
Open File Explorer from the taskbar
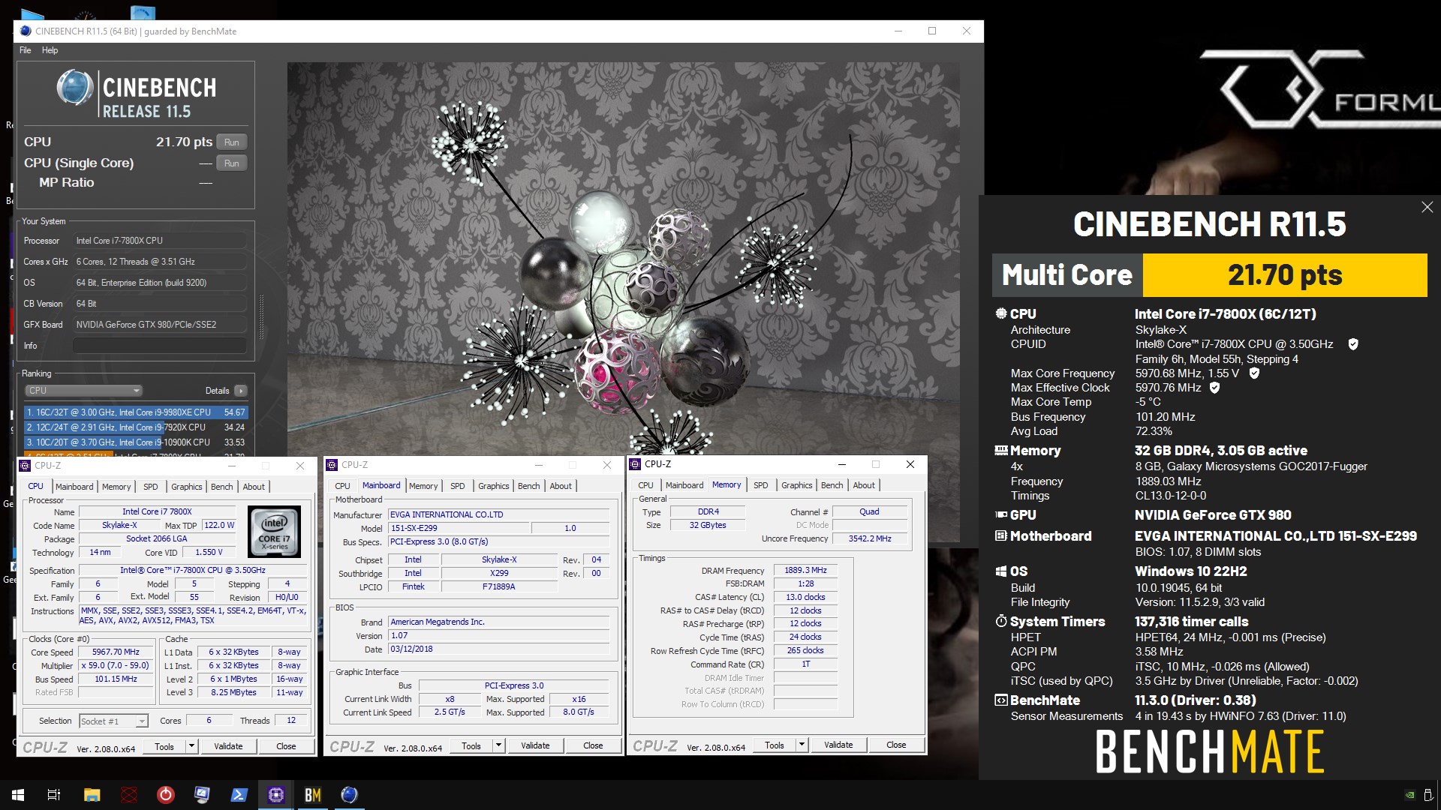[92, 795]
